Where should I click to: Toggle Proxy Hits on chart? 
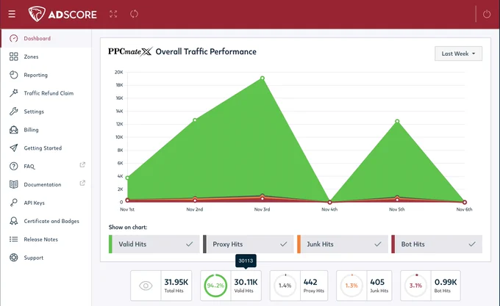pos(248,244)
